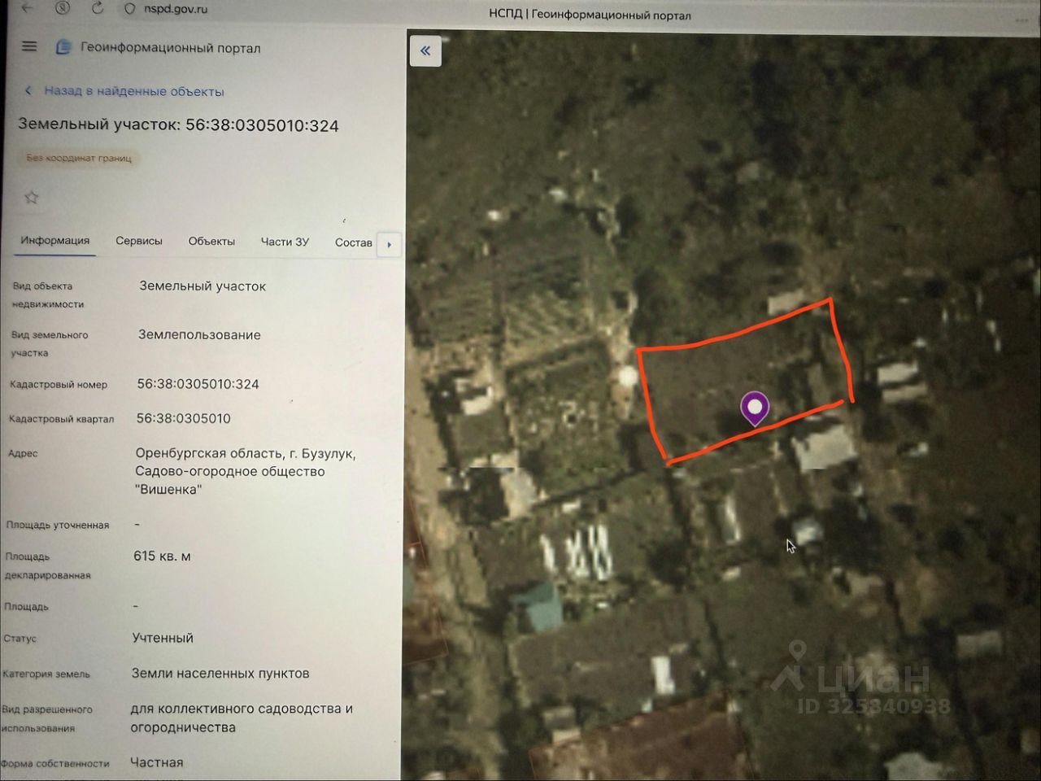Click the 'Земельный участок' object type value

(x=203, y=286)
